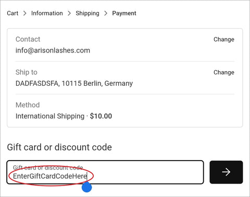The width and height of the screenshot is (250, 197).
Task: Go back to the Cart step
Action: [12, 13]
